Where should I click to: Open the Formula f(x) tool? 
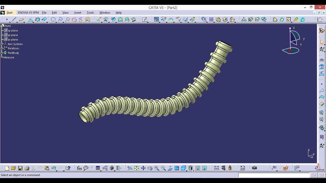tap(79, 168)
